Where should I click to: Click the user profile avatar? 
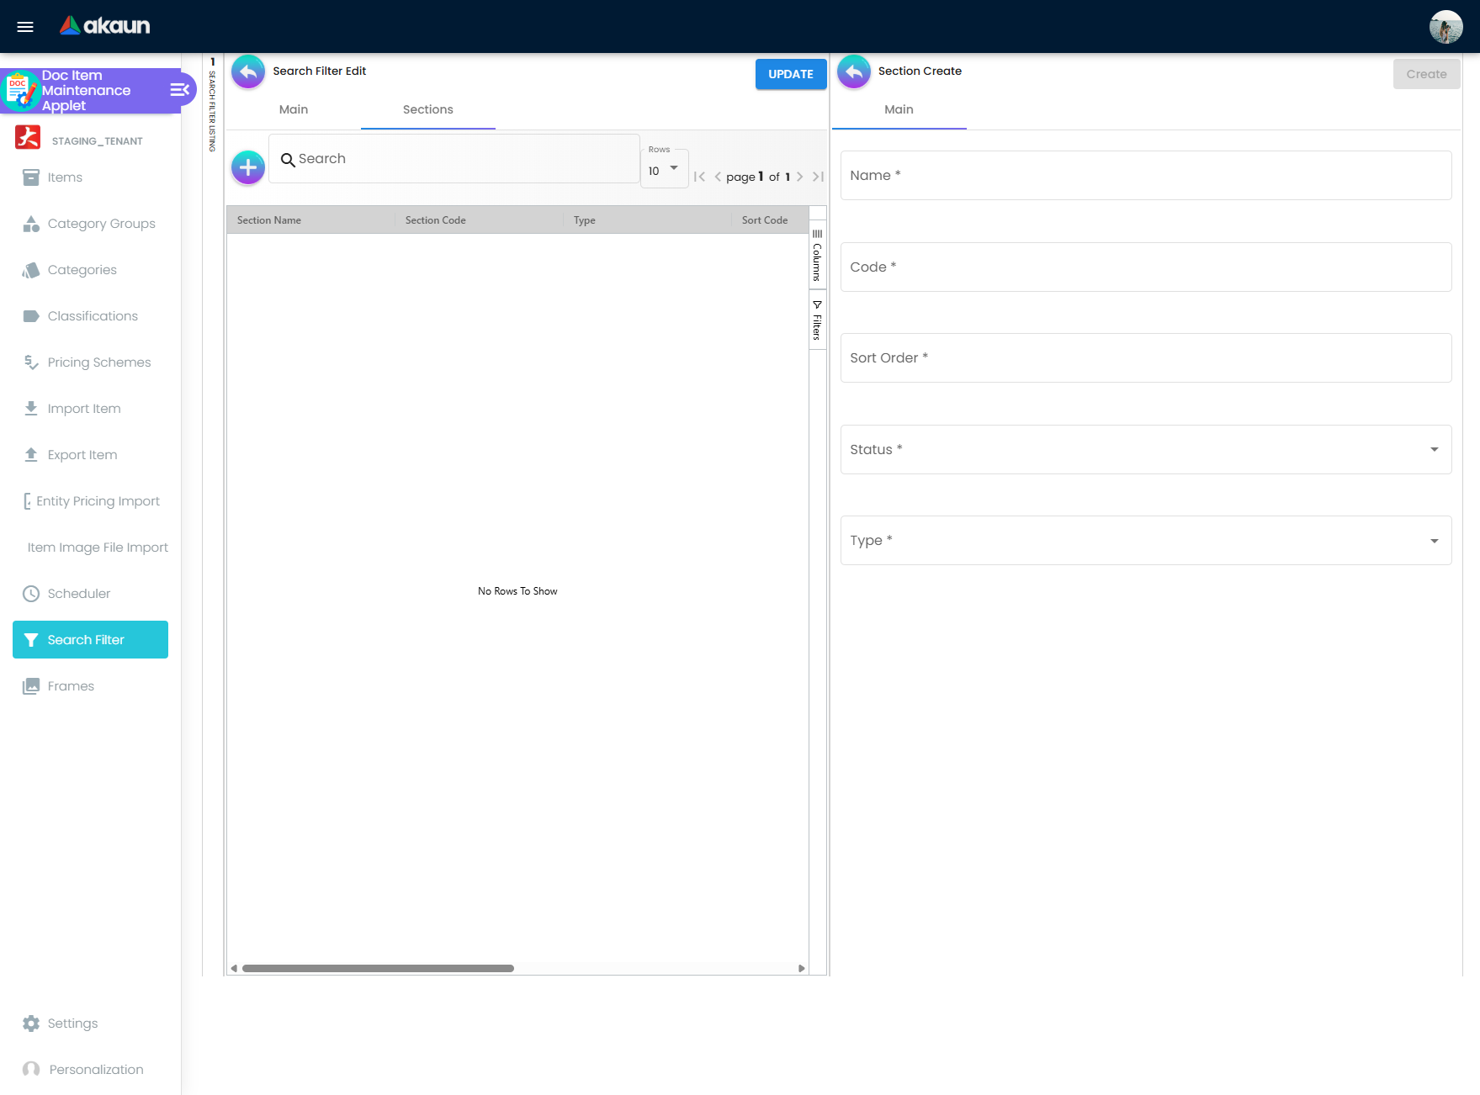(x=1446, y=27)
